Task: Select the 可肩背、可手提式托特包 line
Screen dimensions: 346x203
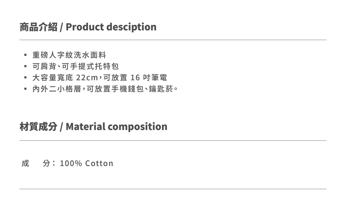Action: coord(76,66)
